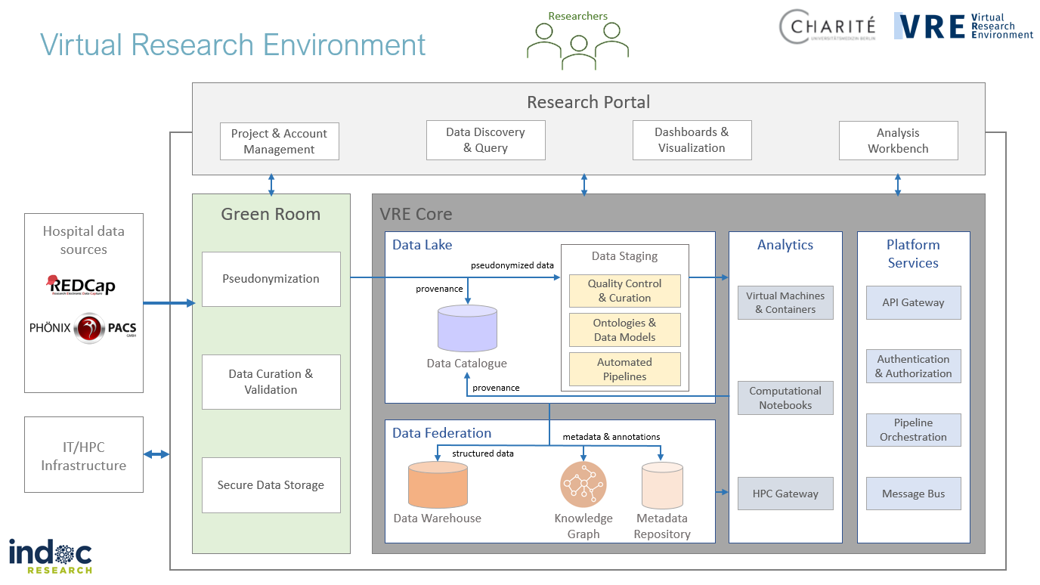1040x585 pixels.
Task: Open Data Discovery & Query
Action: (x=485, y=140)
